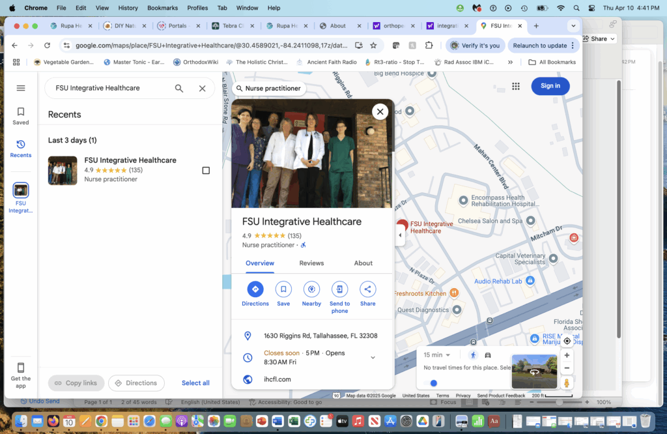Select driving travel mode

point(488,355)
